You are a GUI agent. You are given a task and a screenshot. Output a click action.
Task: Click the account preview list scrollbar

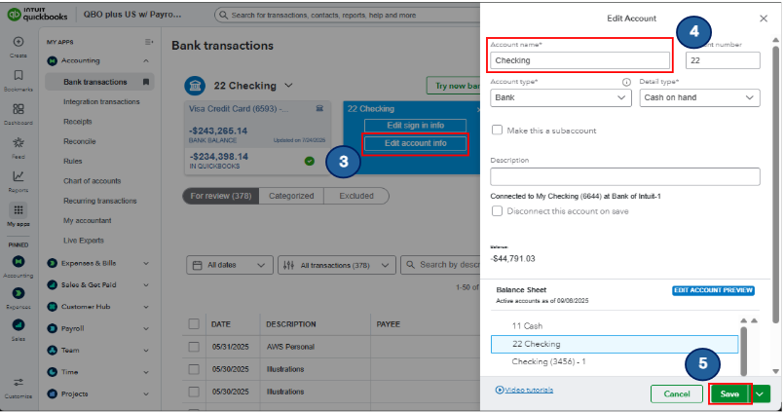click(743, 350)
